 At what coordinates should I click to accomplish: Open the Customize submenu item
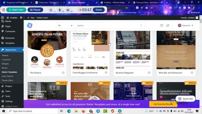6,60
